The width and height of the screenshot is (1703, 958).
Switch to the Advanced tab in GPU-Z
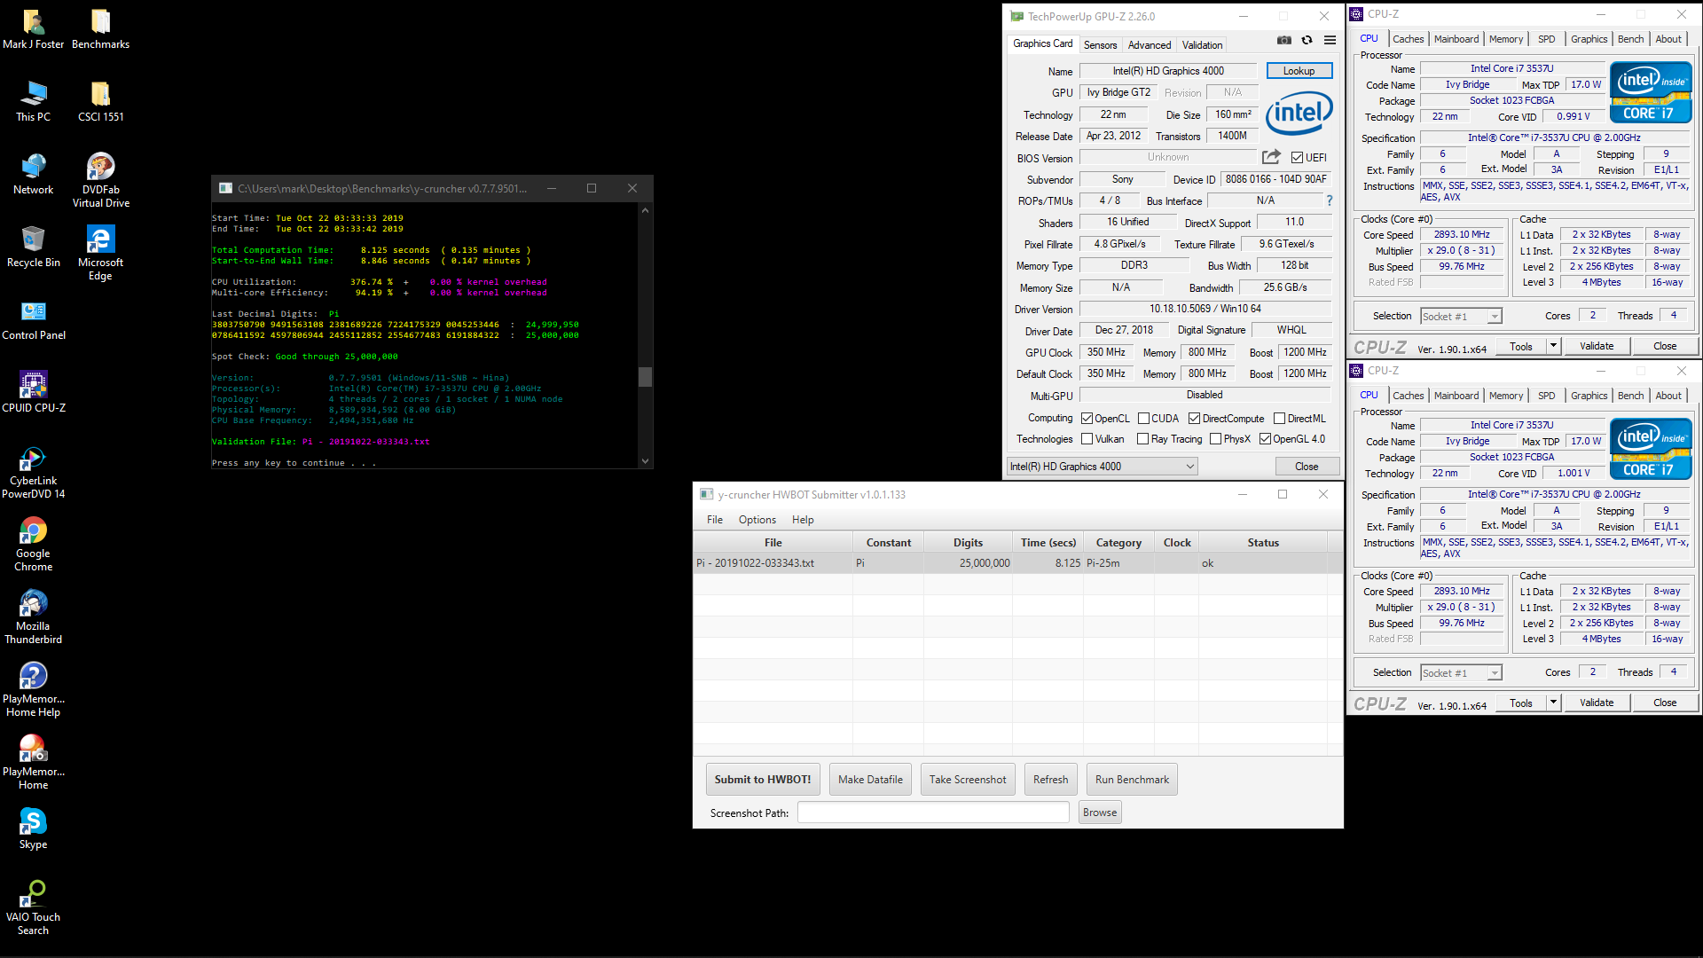1150,45
